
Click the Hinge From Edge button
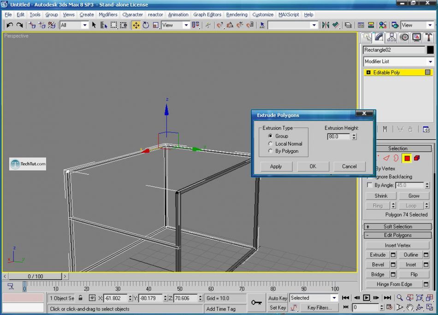394,284
